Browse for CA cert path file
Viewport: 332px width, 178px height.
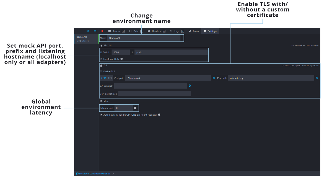(190, 86)
